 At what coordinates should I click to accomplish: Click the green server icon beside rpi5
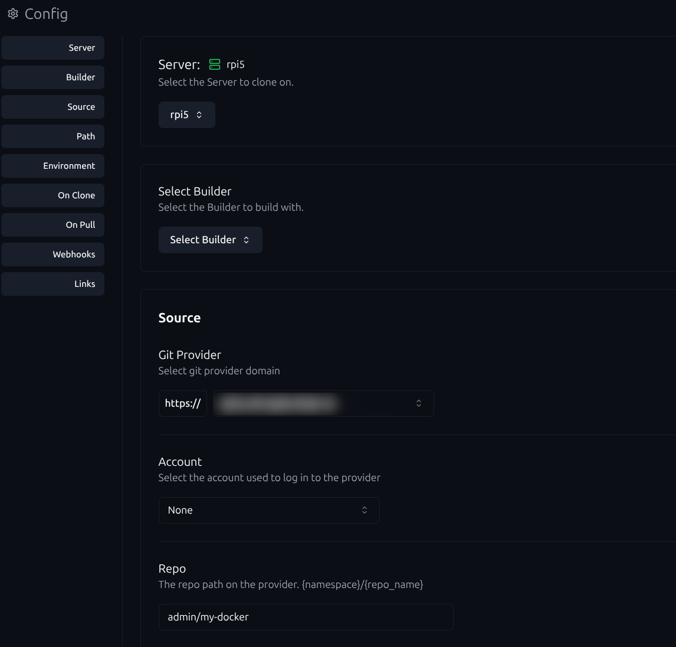(215, 64)
